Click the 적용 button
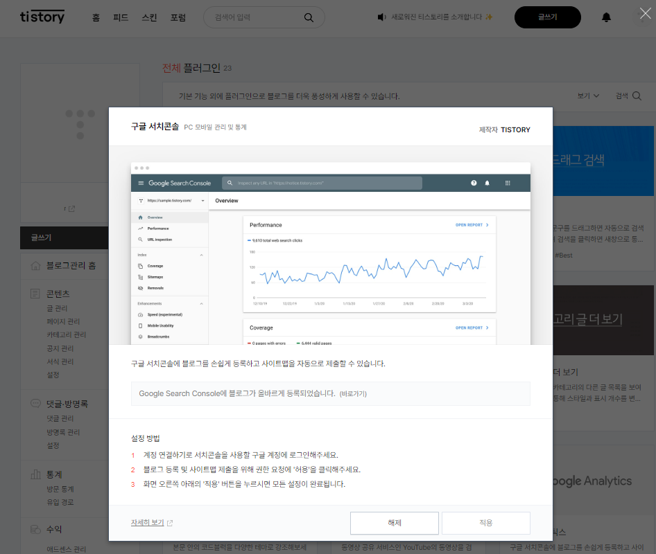 [485, 523]
